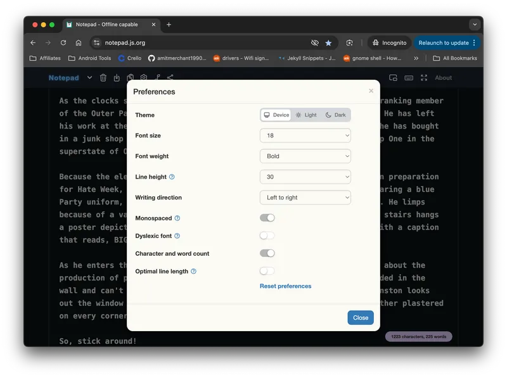Open the Font weight dropdown
Viewport: 507px width, 378px height.
pos(305,156)
